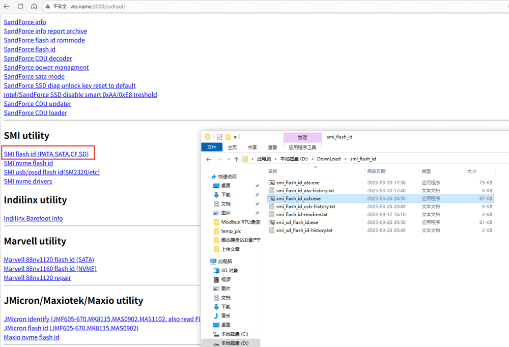Open the 文件 (File) menu tab

(x=212, y=148)
